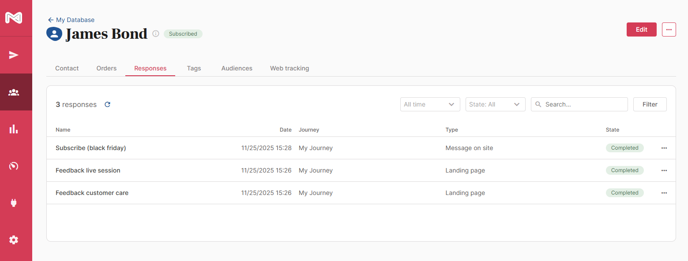Open more options menu next to Edit
The image size is (688, 261).
(669, 29)
